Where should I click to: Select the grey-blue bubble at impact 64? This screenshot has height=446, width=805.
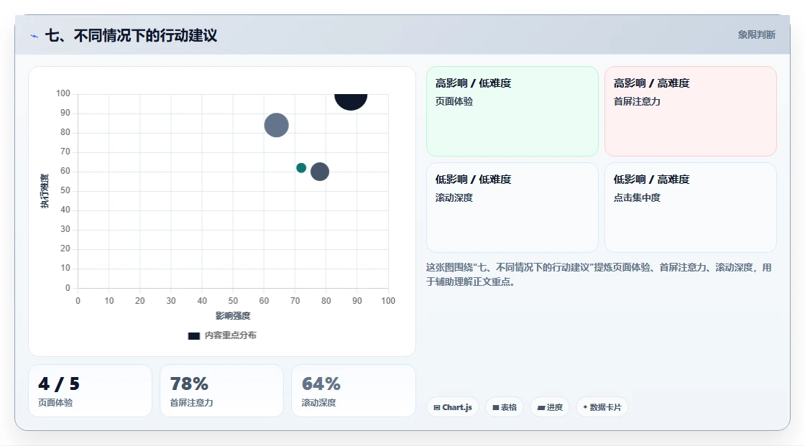(276, 125)
